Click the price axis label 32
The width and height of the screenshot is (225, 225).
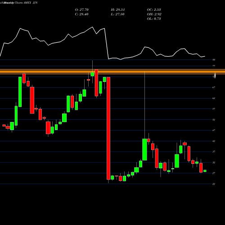214,162
